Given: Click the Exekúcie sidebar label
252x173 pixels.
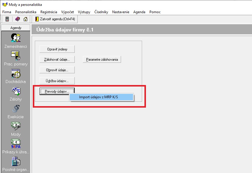Looking at the screenshot, I should point(16,117).
